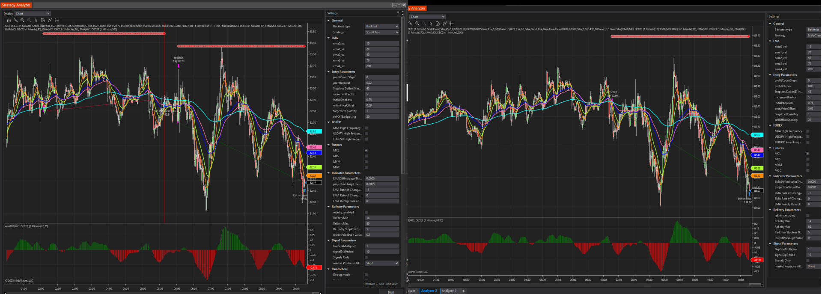The height and width of the screenshot is (294, 822).
Task: Select the drawing tools pencil in left toolbar
Action: click(x=15, y=20)
